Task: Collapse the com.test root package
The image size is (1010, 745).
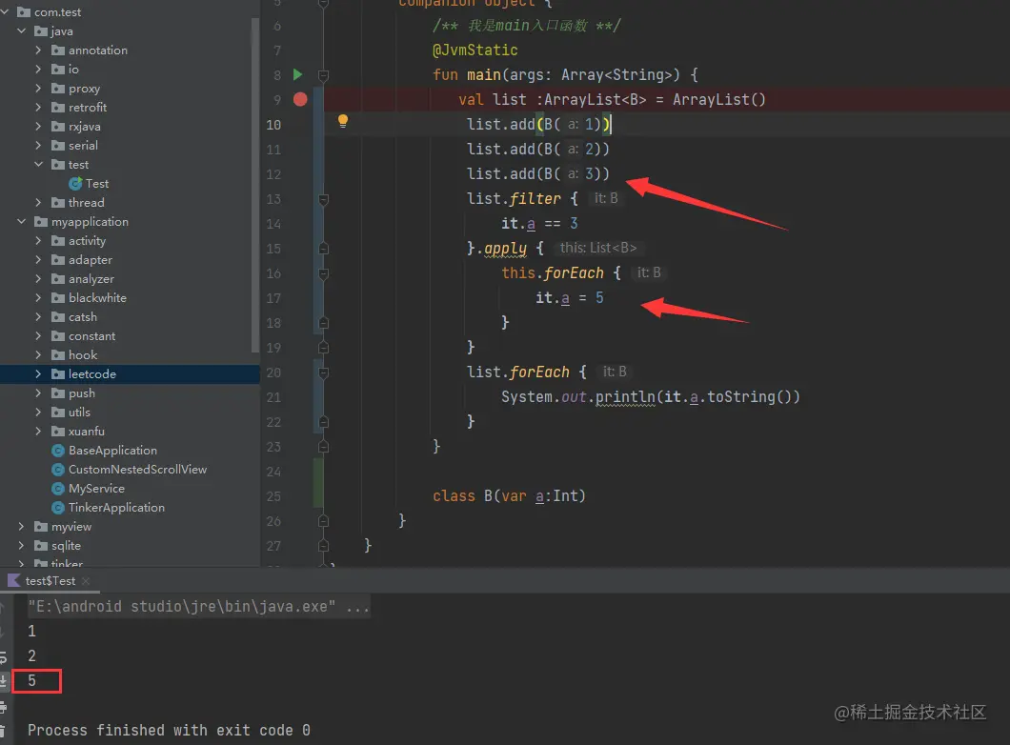Action: [x=5, y=11]
